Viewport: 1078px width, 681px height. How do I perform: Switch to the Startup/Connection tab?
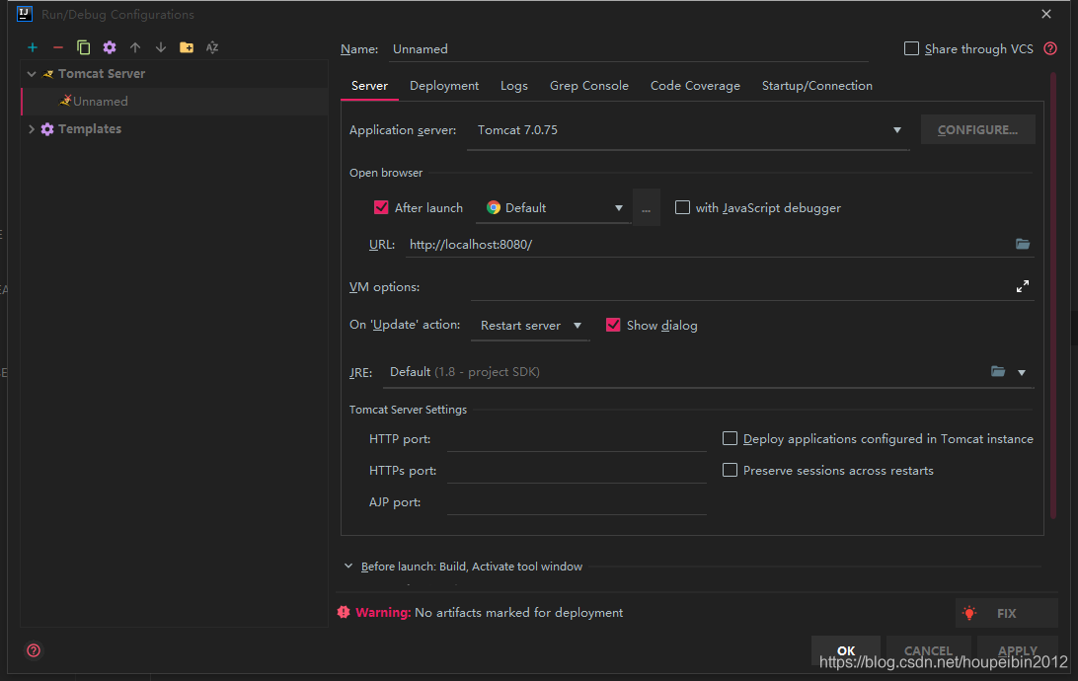pos(816,86)
